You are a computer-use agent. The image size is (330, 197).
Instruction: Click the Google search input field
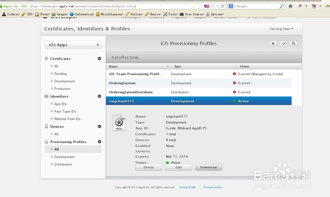pyautogui.click(x=258, y=6)
